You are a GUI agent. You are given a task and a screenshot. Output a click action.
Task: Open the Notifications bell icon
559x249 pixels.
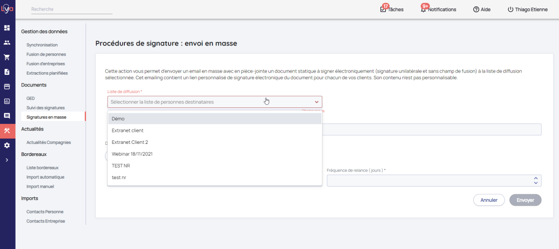point(423,9)
